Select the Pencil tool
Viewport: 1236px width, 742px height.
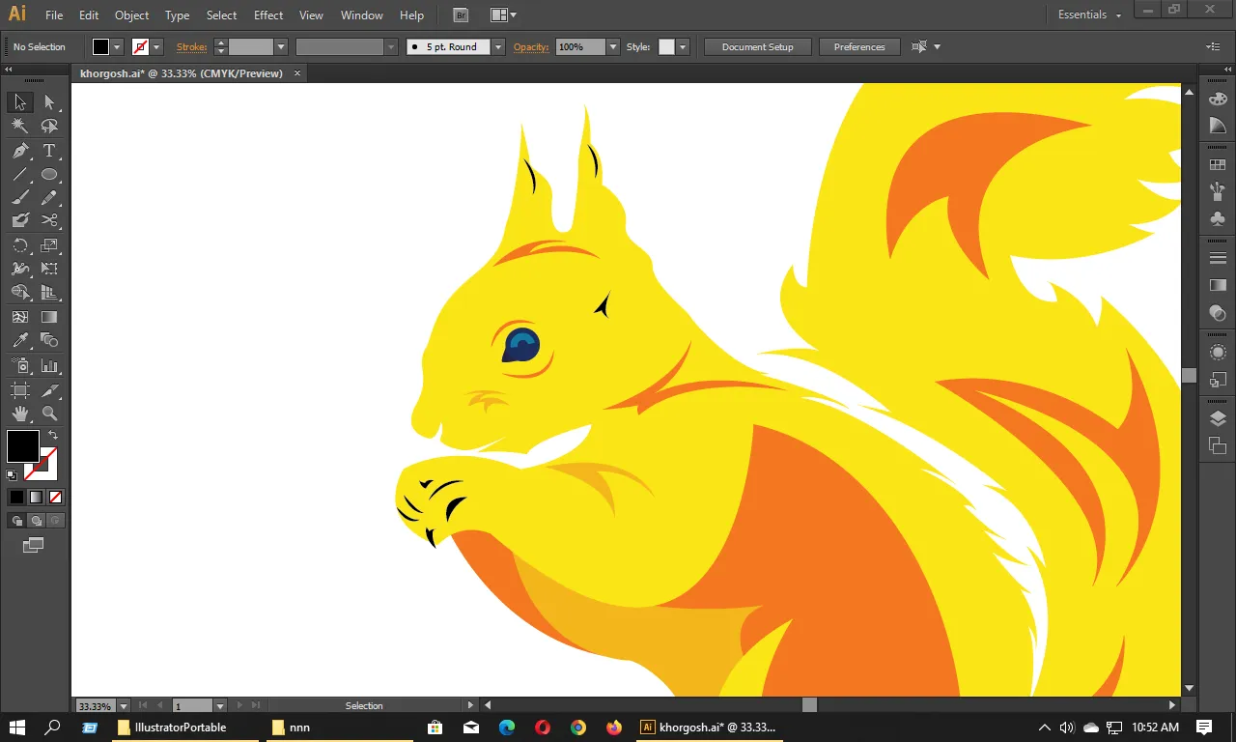point(49,198)
